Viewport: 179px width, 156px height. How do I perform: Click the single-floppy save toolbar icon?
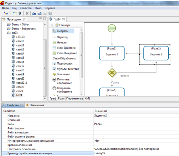coord(45,14)
